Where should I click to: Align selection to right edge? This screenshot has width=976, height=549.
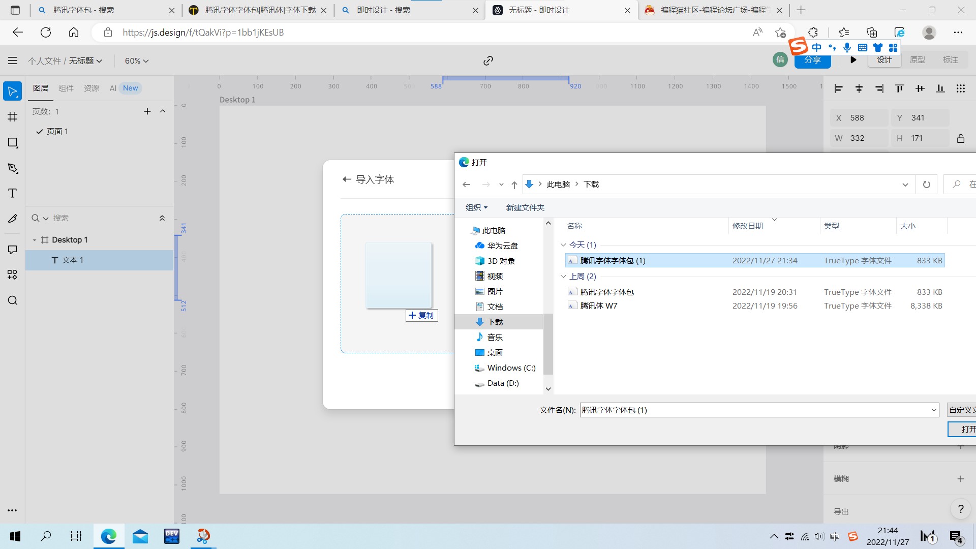coord(879,88)
